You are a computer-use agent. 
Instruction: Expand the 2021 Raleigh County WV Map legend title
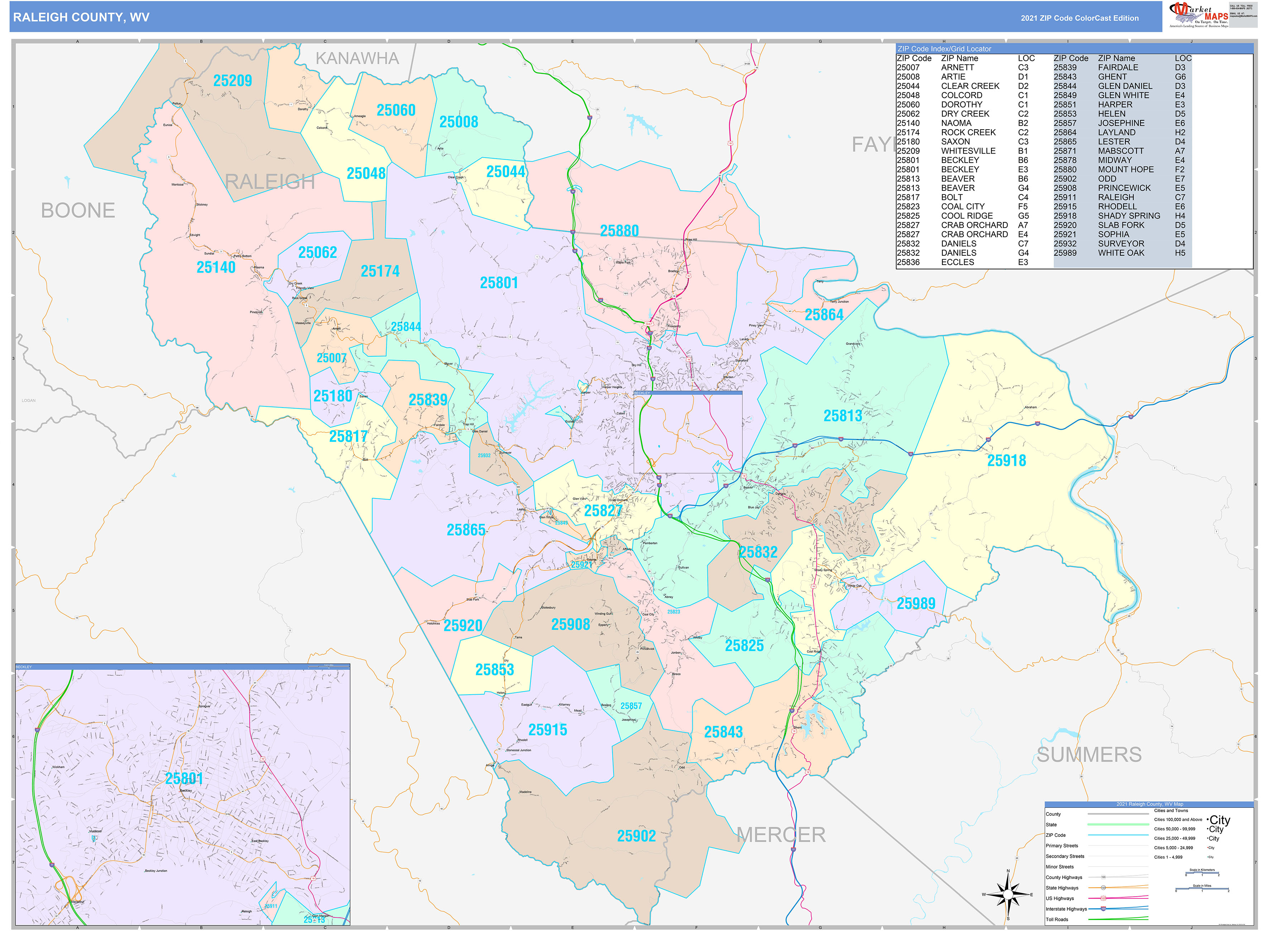pyautogui.click(x=1149, y=804)
